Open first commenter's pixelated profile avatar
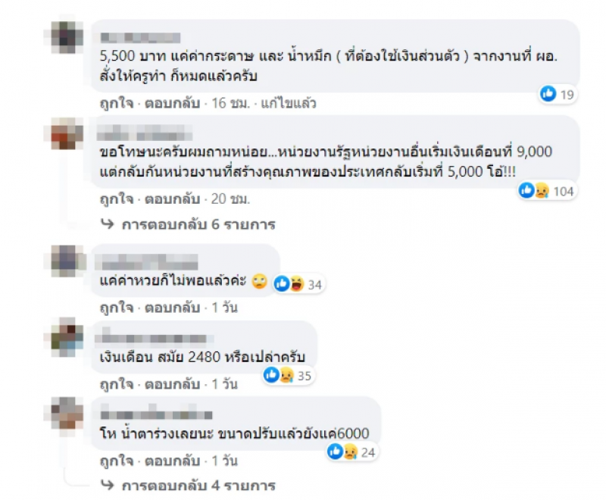 [67, 37]
